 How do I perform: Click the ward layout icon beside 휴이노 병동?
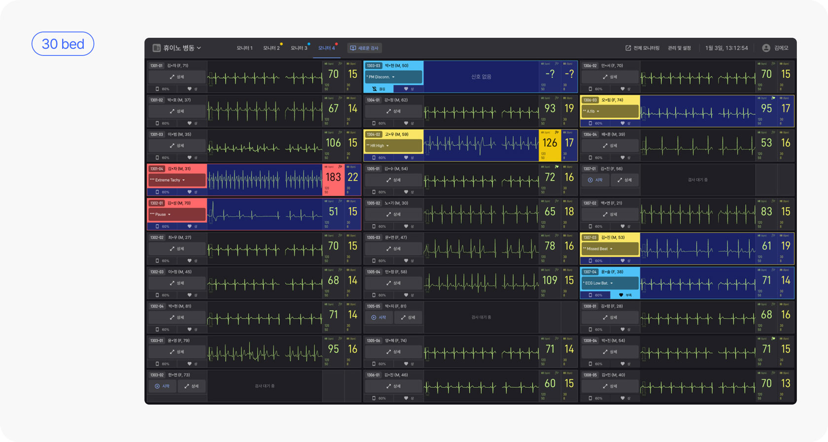(x=157, y=48)
